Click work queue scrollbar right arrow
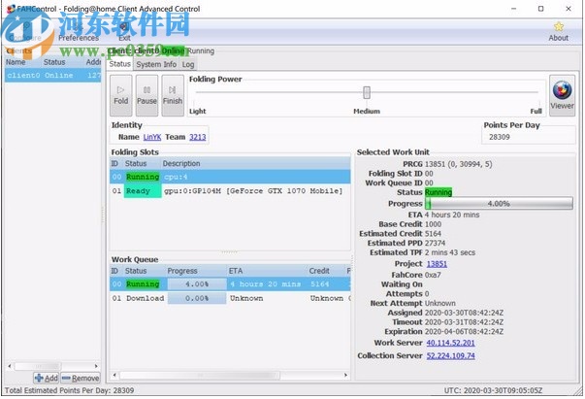585x399 pixels. click(345, 375)
